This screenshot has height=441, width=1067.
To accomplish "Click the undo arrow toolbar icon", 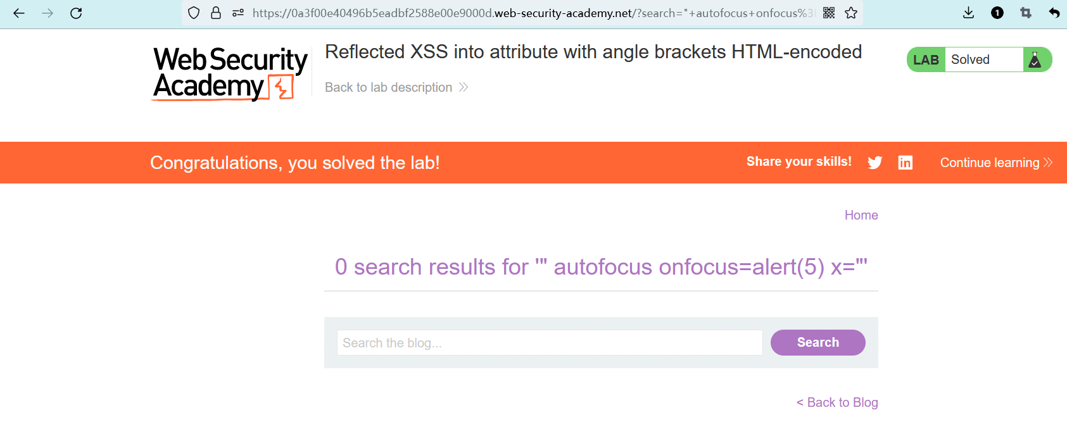I will point(1054,13).
